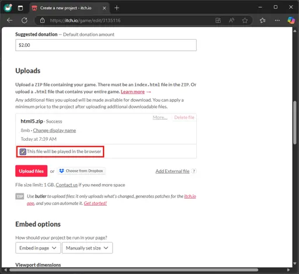Screen dimensions: 299x274
Task: Click Add External file link
Action: pos(172,171)
